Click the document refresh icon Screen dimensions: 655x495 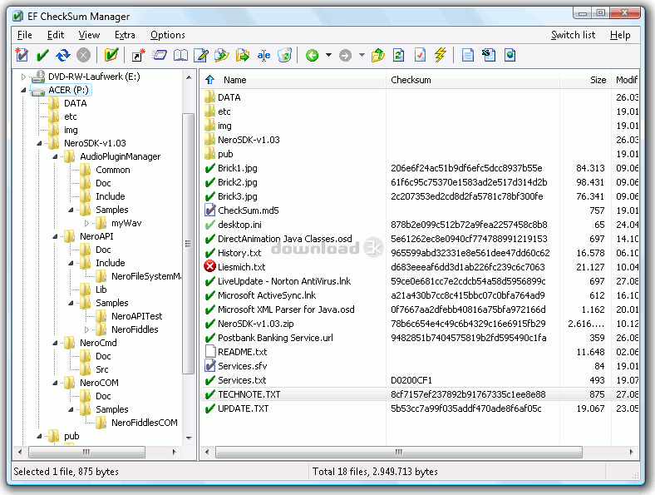(398, 55)
